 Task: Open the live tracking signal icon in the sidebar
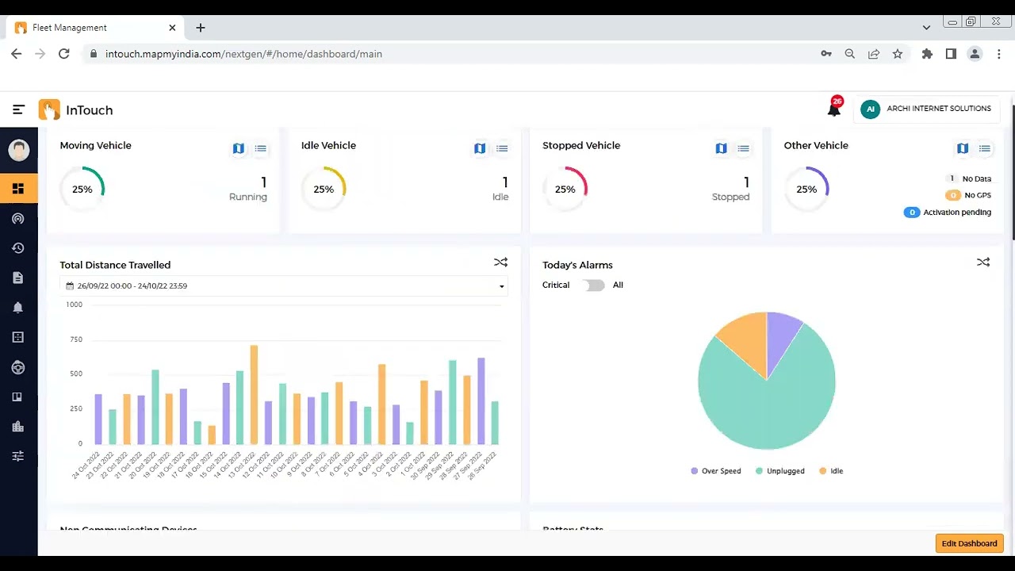click(x=18, y=218)
